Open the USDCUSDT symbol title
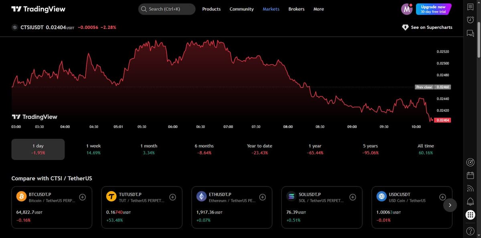Viewport: 481px width, 238px height. click(x=400, y=194)
